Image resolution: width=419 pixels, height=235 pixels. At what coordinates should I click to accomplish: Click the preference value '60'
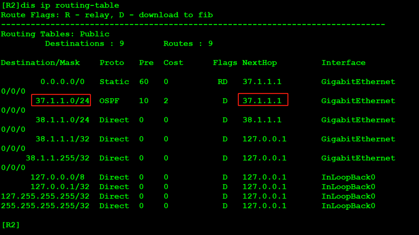click(144, 82)
